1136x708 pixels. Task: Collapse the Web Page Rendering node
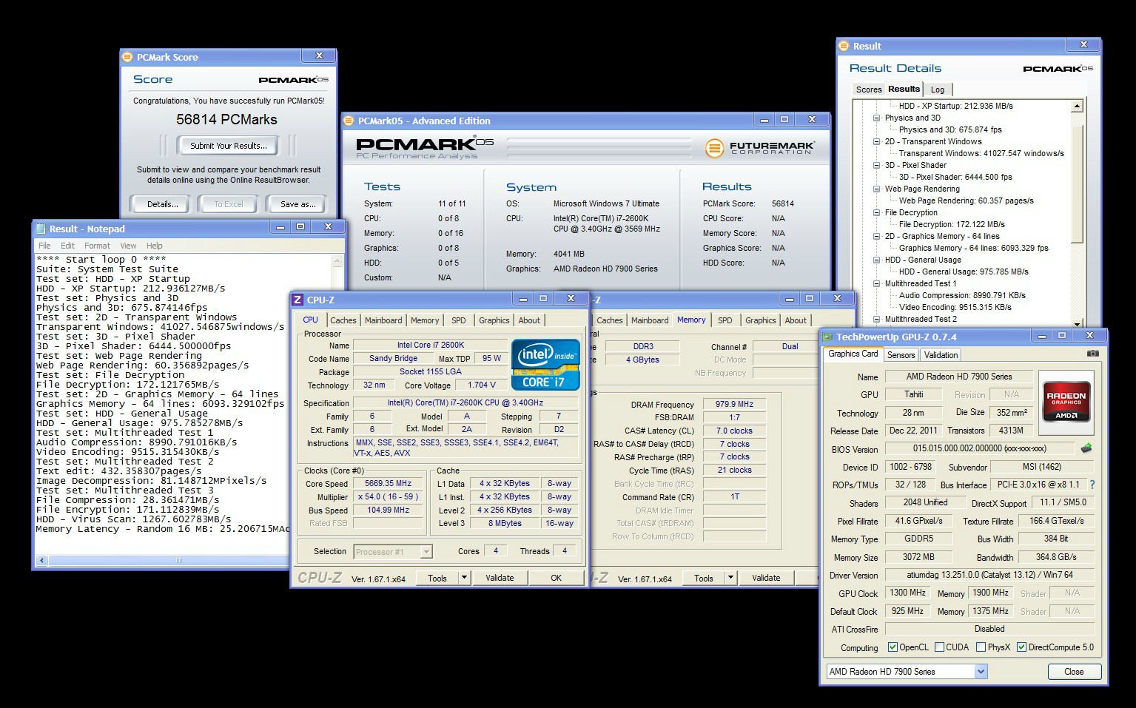[x=876, y=189]
